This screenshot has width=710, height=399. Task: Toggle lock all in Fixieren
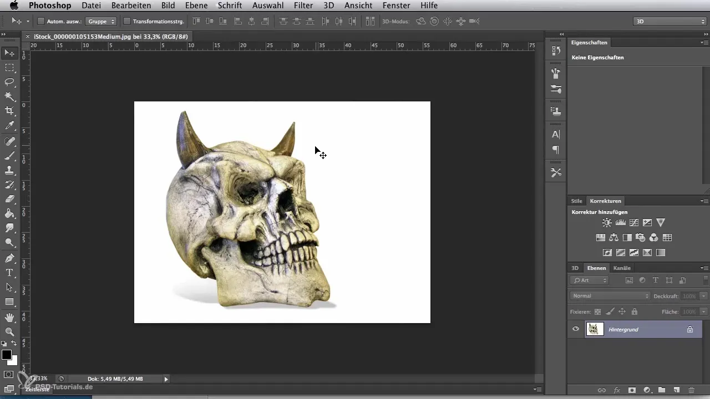click(634, 312)
